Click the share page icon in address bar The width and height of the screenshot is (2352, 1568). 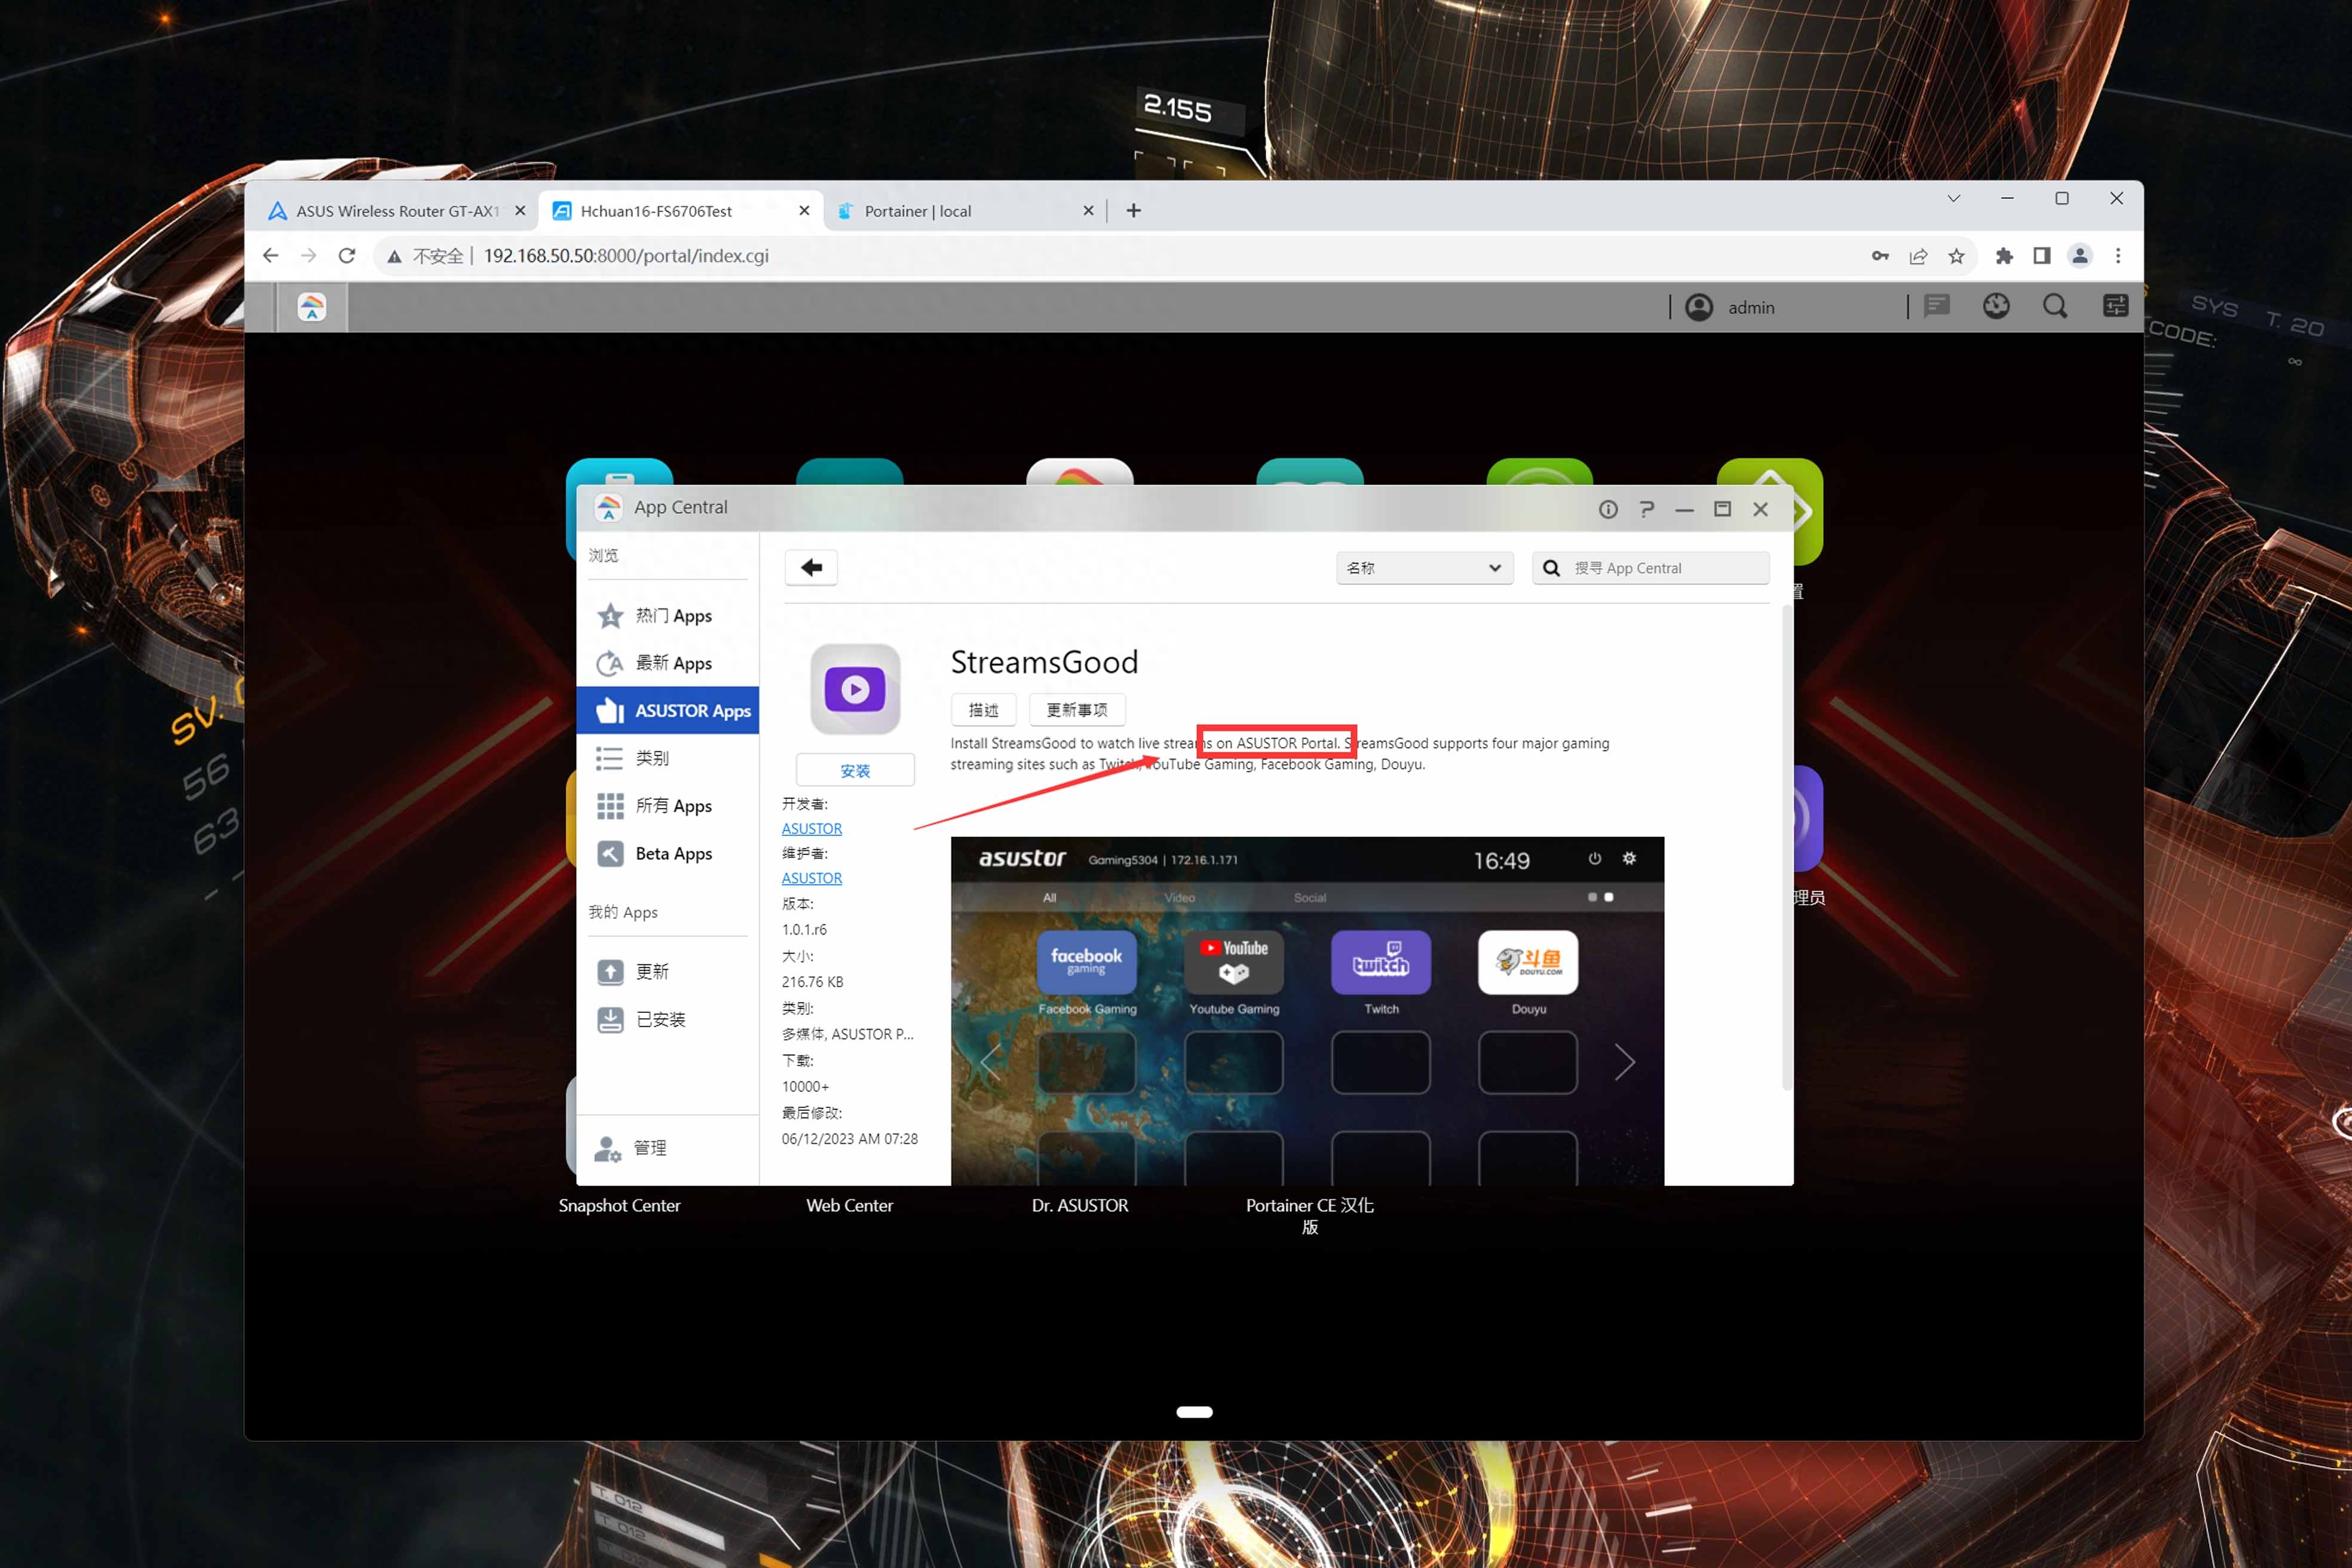[x=1918, y=256]
